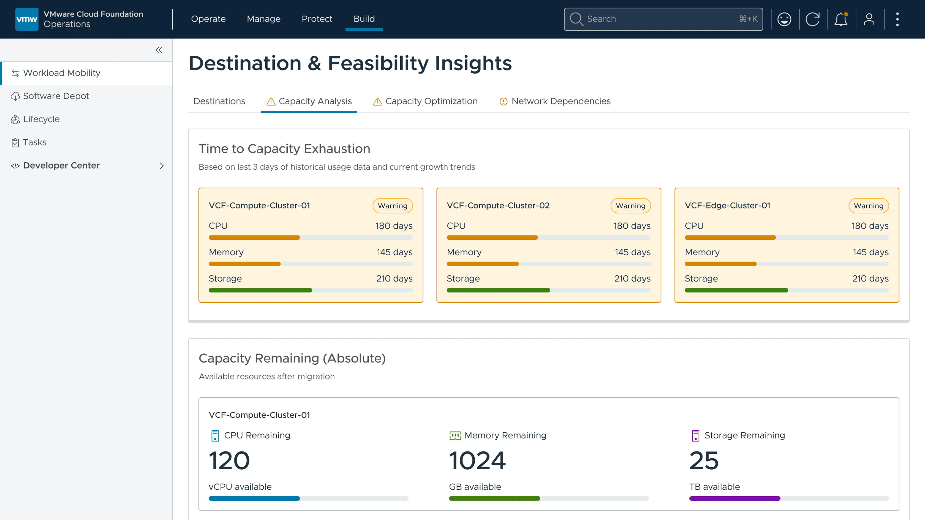The height and width of the screenshot is (520, 925).
Task: Open the vertical ellipsis menu
Action: [x=897, y=19]
